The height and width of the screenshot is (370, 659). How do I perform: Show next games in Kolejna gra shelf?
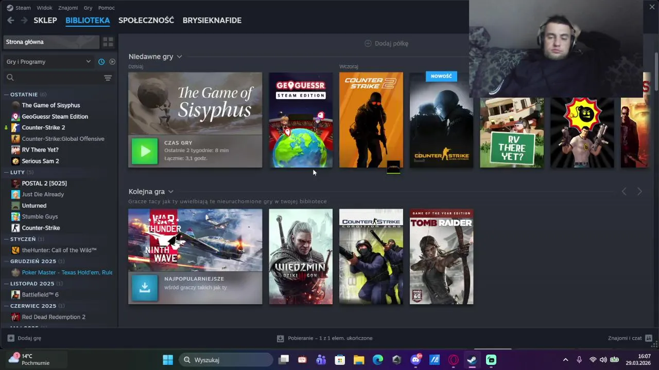pyautogui.click(x=639, y=192)
